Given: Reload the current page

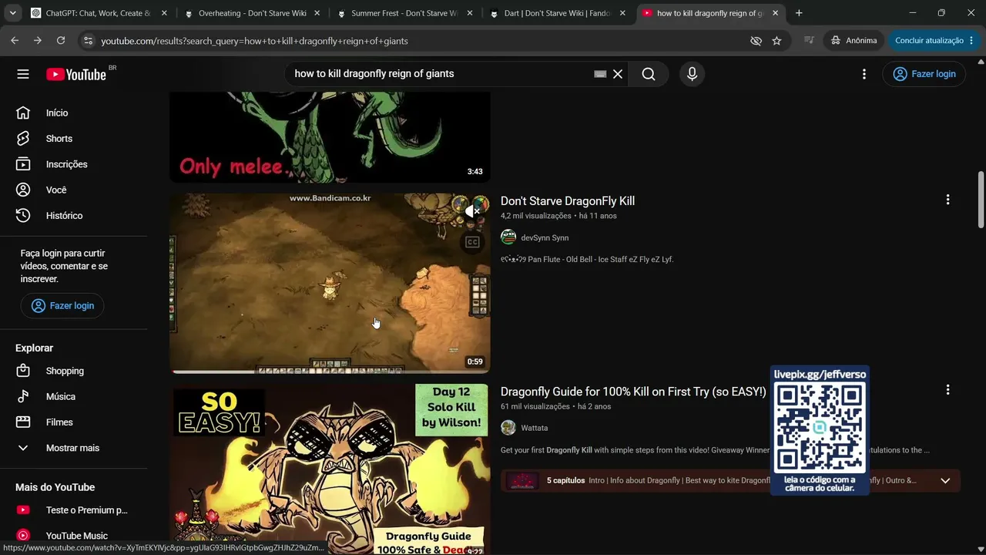Looking at the screenshot, I should tap(61, 41).
